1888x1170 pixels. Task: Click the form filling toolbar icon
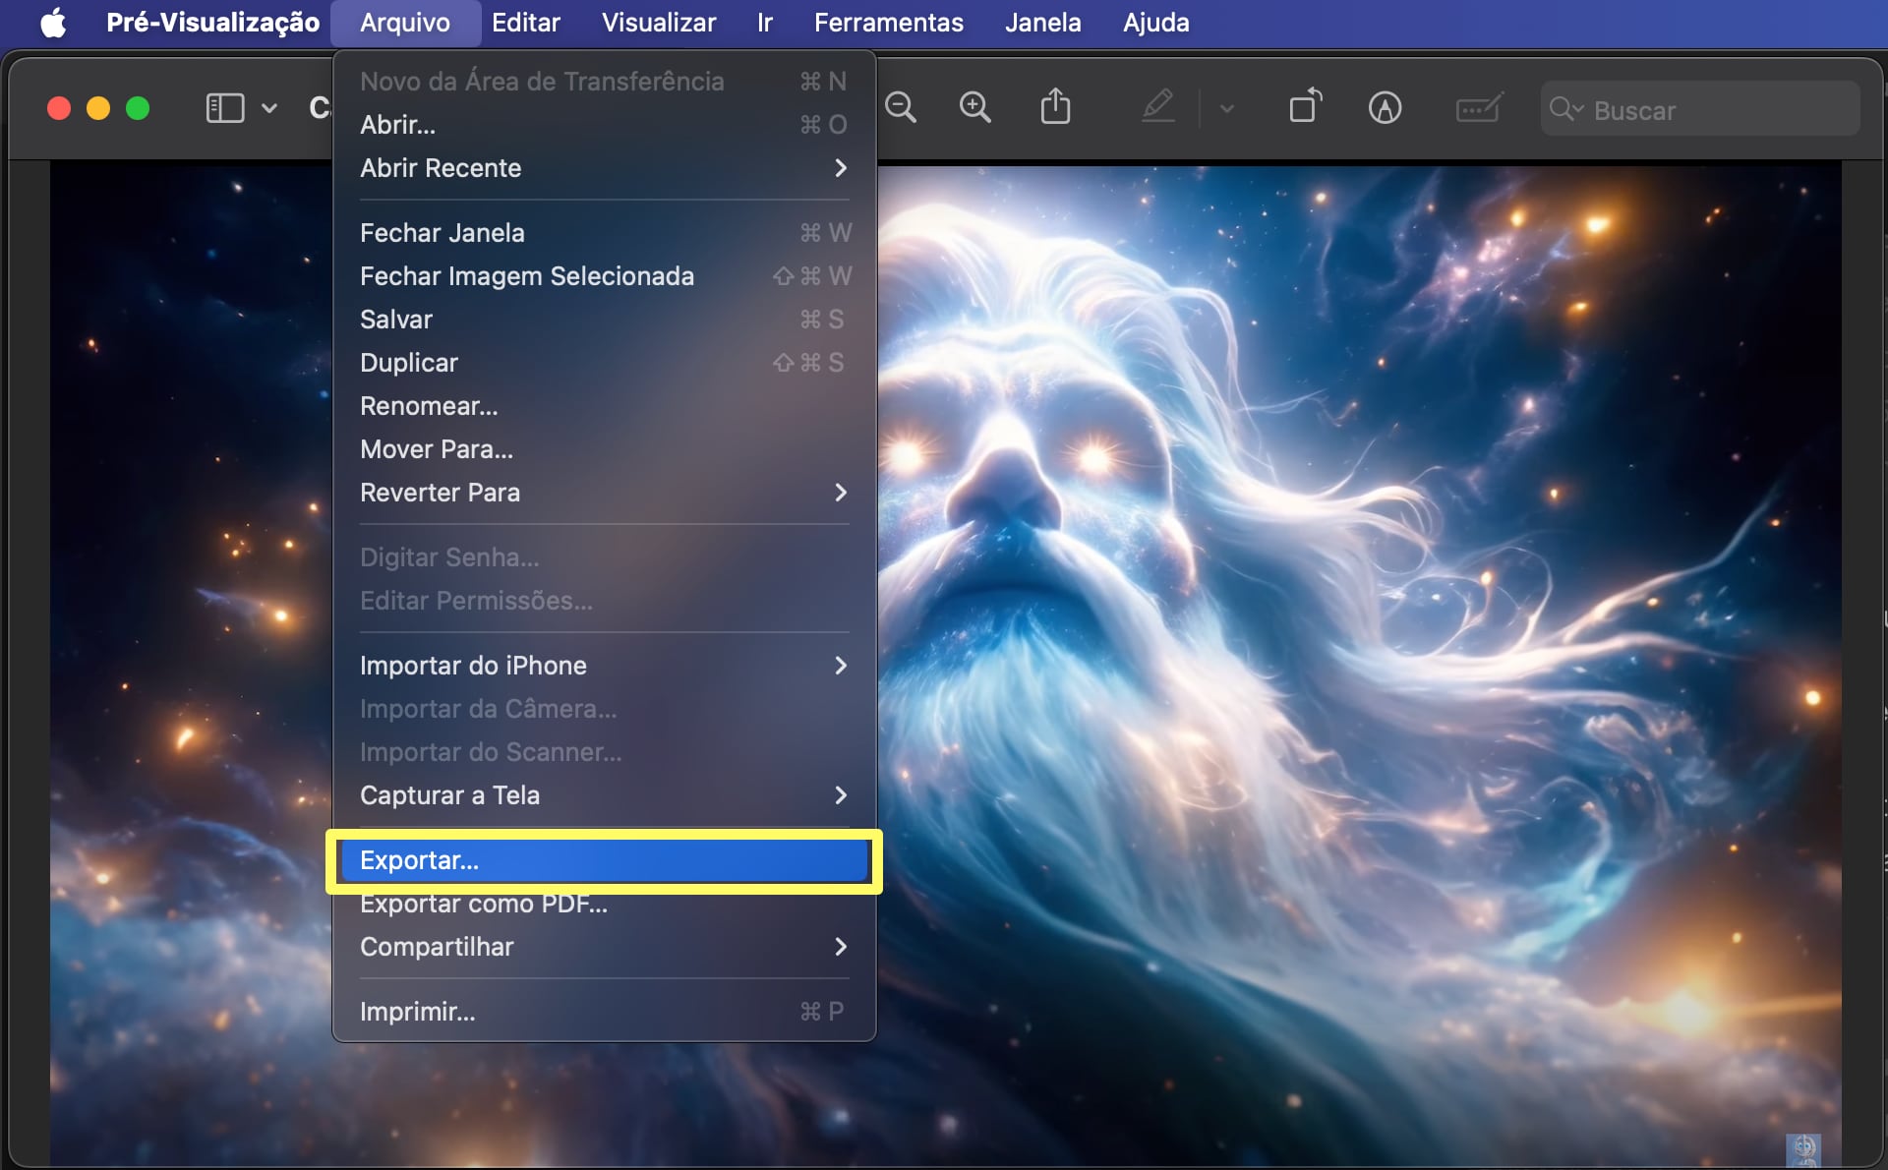(1478, 107)
